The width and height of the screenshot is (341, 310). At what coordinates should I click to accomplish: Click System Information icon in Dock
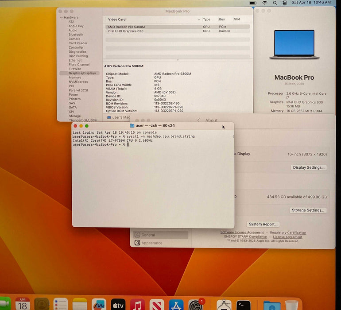pyautogui.click(x=224, y=304)
